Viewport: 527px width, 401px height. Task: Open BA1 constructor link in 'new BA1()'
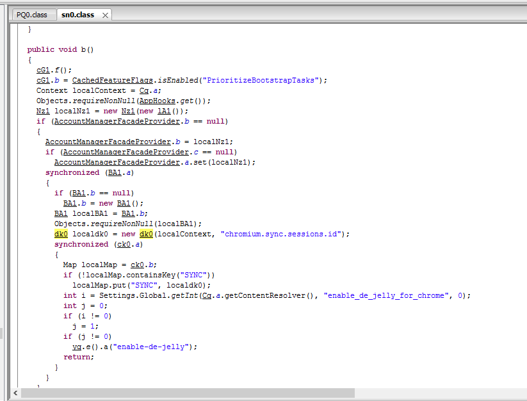click(x=124, y=203)
